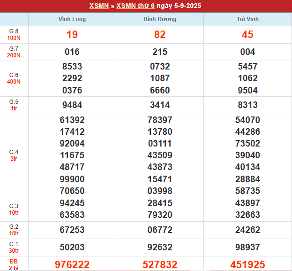Viewport: 292px width, 271px height.
Task: Select G.6 number 1087
Action: tap(160, 78)
